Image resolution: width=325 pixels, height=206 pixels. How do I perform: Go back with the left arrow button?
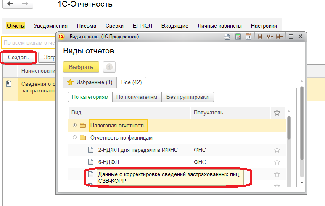coord(10,4)
